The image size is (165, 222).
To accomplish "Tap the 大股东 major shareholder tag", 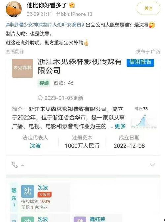I will click(45, 195).
